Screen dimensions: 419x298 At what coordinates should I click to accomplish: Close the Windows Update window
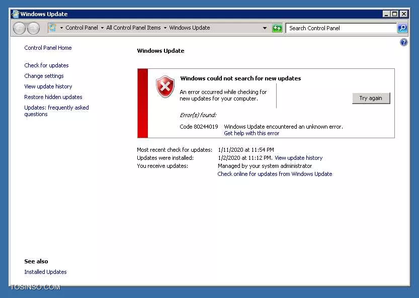(403, 14)
